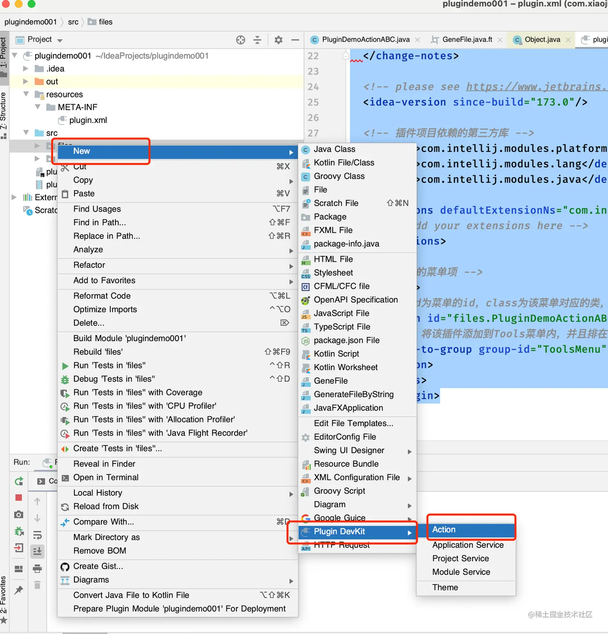Choose Kotlin File/Class menu item
The width and height of the screenshot is (608, 634).
pyautogui.click(x=357, y=163)
